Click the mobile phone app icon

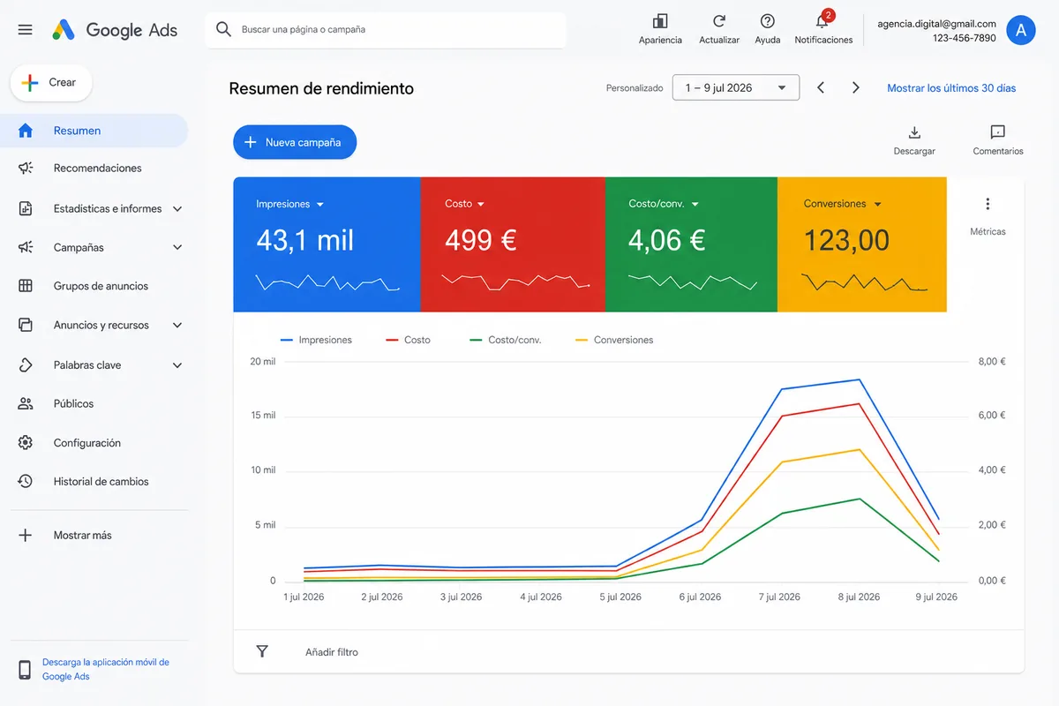point(25,670)
